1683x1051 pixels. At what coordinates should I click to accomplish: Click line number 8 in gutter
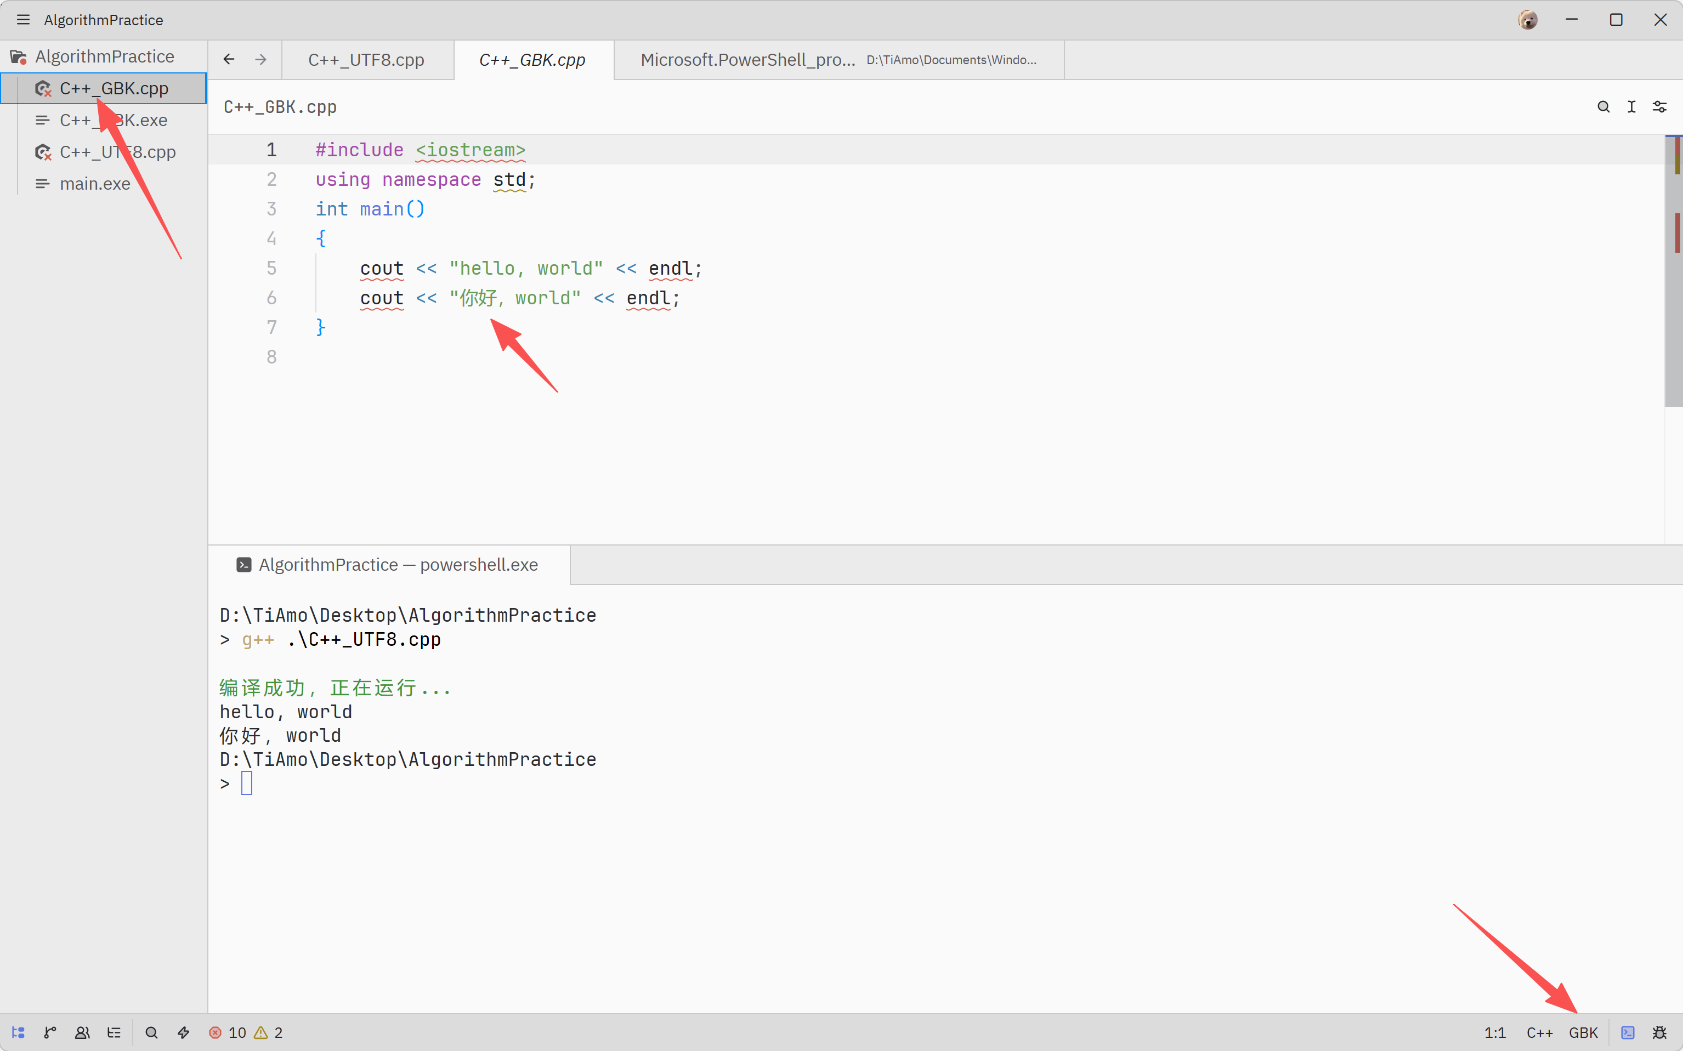[271, 357]
